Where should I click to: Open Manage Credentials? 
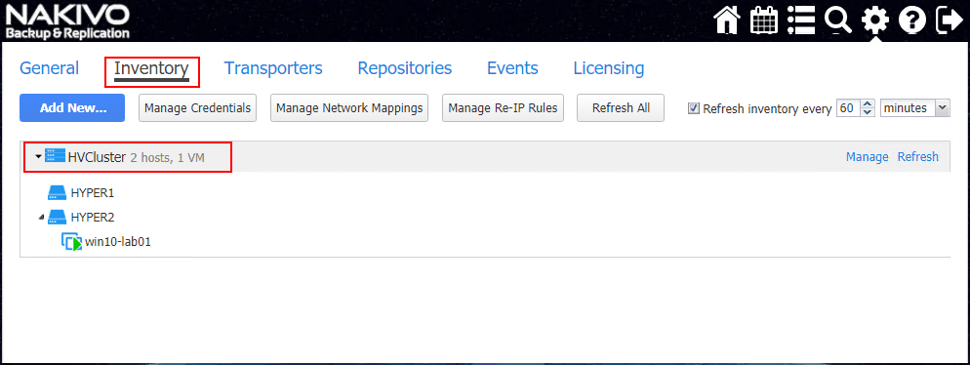(x=197, y=107)
